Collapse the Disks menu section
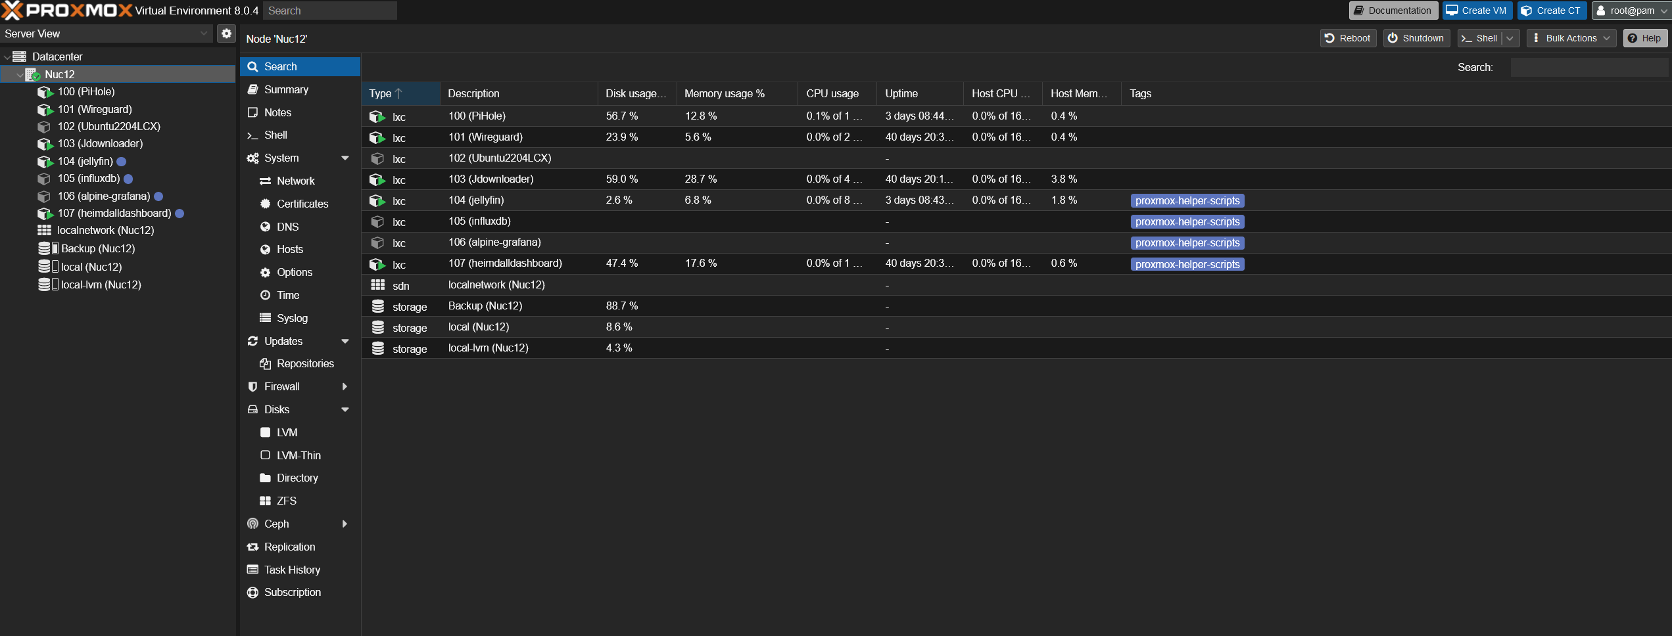This screenshot has width=1672, height=636. (345, 409)
